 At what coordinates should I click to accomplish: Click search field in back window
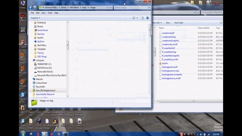pyautogui.click(x=212, y=12)
